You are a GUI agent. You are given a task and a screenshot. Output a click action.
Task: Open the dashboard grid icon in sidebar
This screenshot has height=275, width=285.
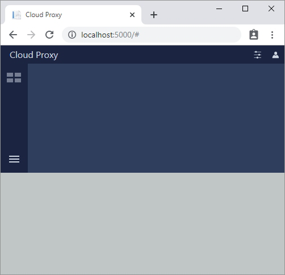[x=14, y=78]
